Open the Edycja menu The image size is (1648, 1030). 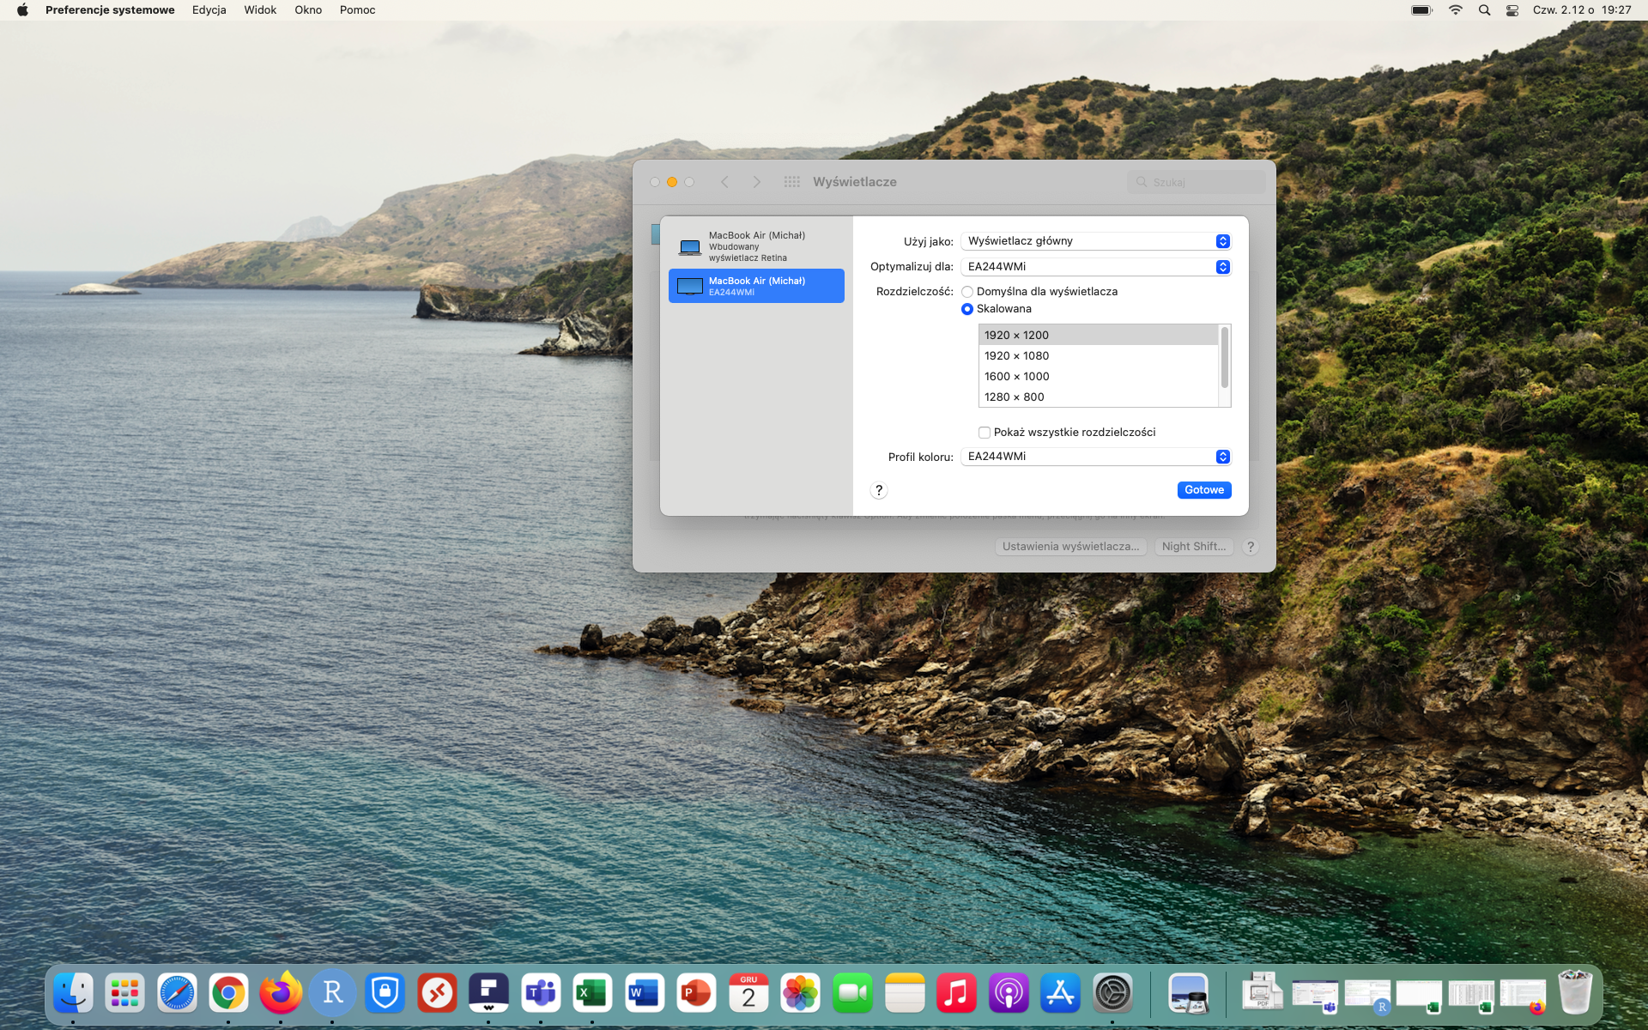coord(209,10)
